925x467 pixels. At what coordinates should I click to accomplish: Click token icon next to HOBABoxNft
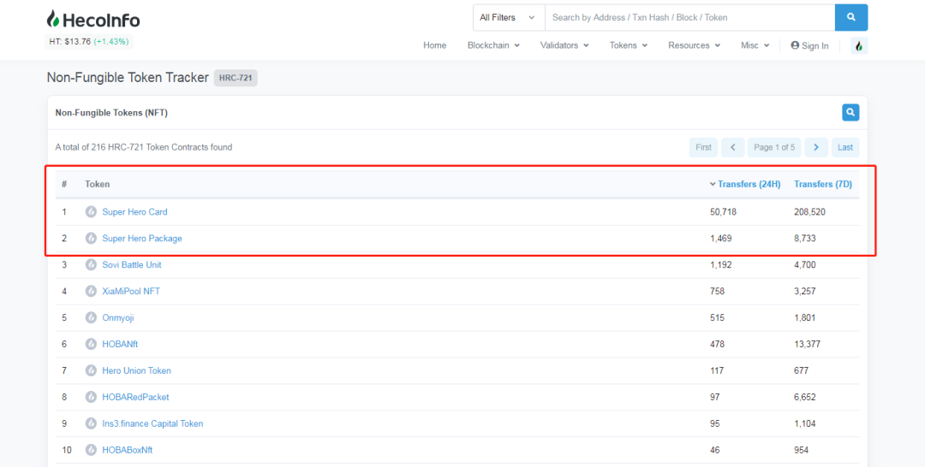pyautogui.click(x=91, y=450)
